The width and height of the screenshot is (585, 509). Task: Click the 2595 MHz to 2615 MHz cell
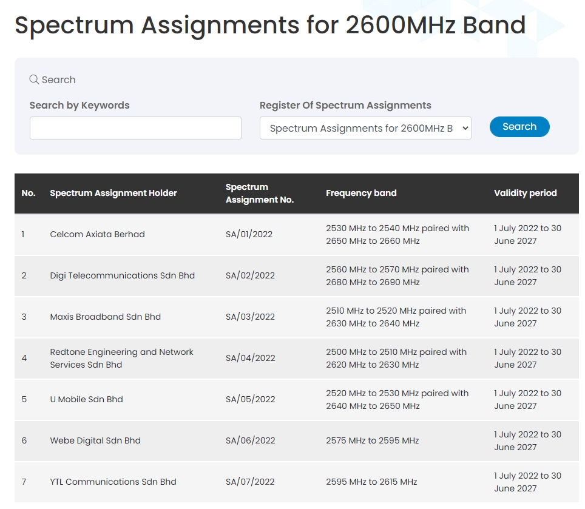(x=371, y=482)
